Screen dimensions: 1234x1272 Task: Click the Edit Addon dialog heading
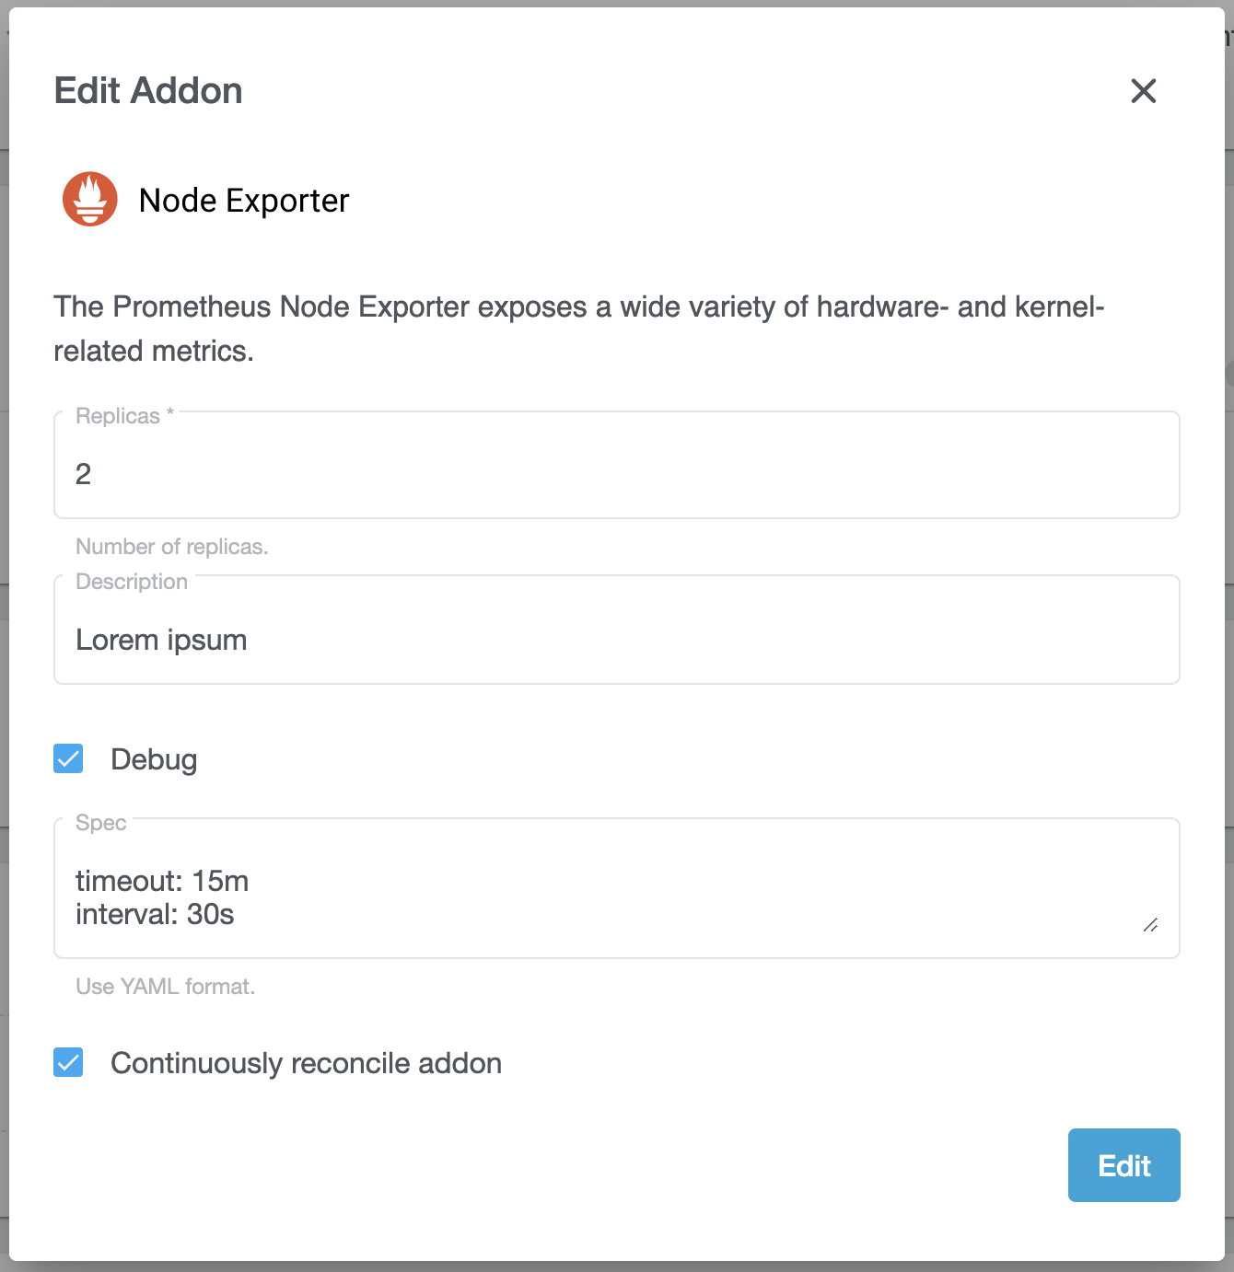(x=147, y=89)
